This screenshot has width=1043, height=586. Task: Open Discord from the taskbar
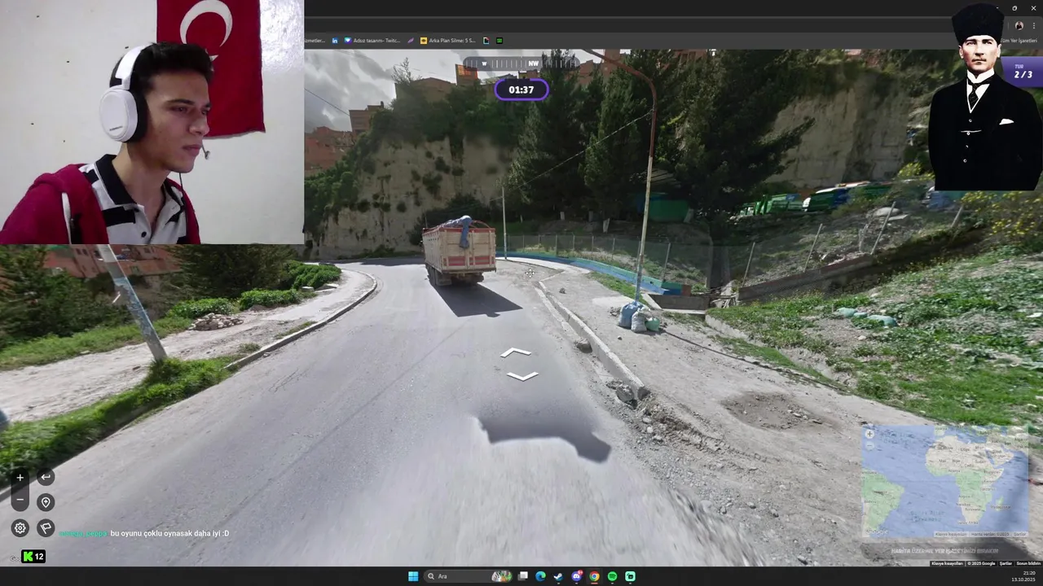[577, 576]
